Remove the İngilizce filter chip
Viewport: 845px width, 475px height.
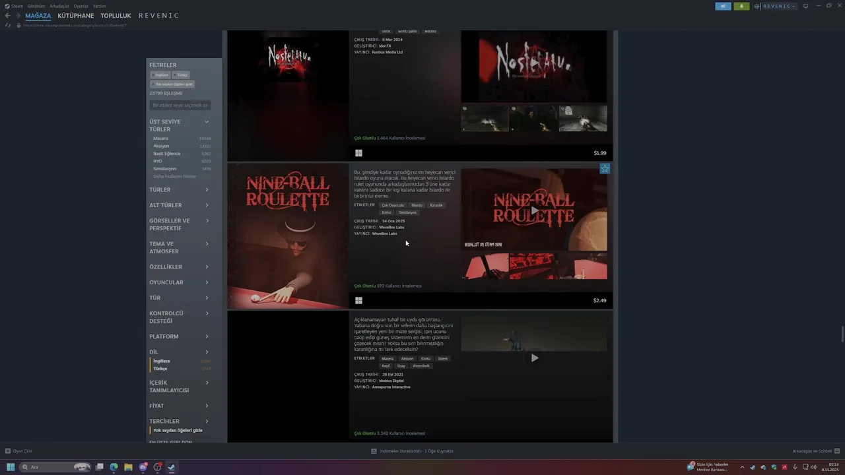[x=160, y=75]
